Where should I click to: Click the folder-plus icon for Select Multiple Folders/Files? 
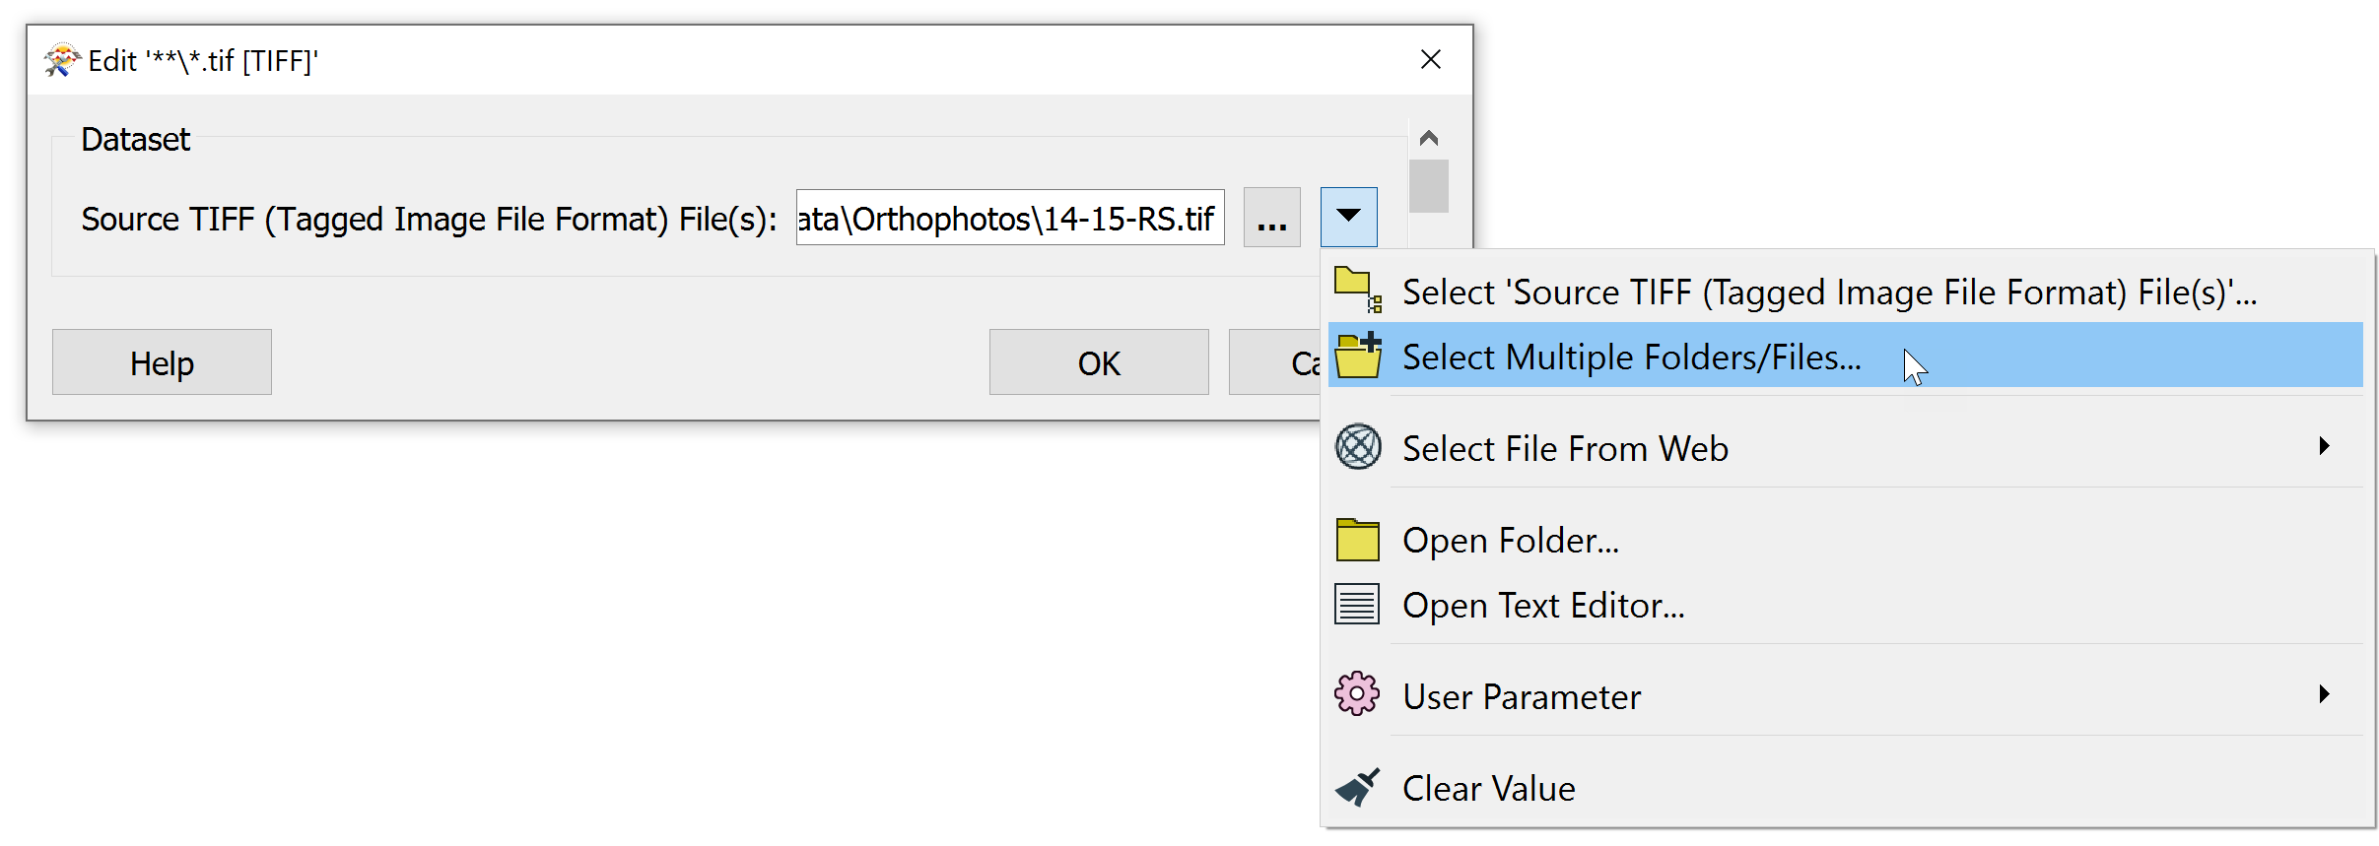point(1358,356)
